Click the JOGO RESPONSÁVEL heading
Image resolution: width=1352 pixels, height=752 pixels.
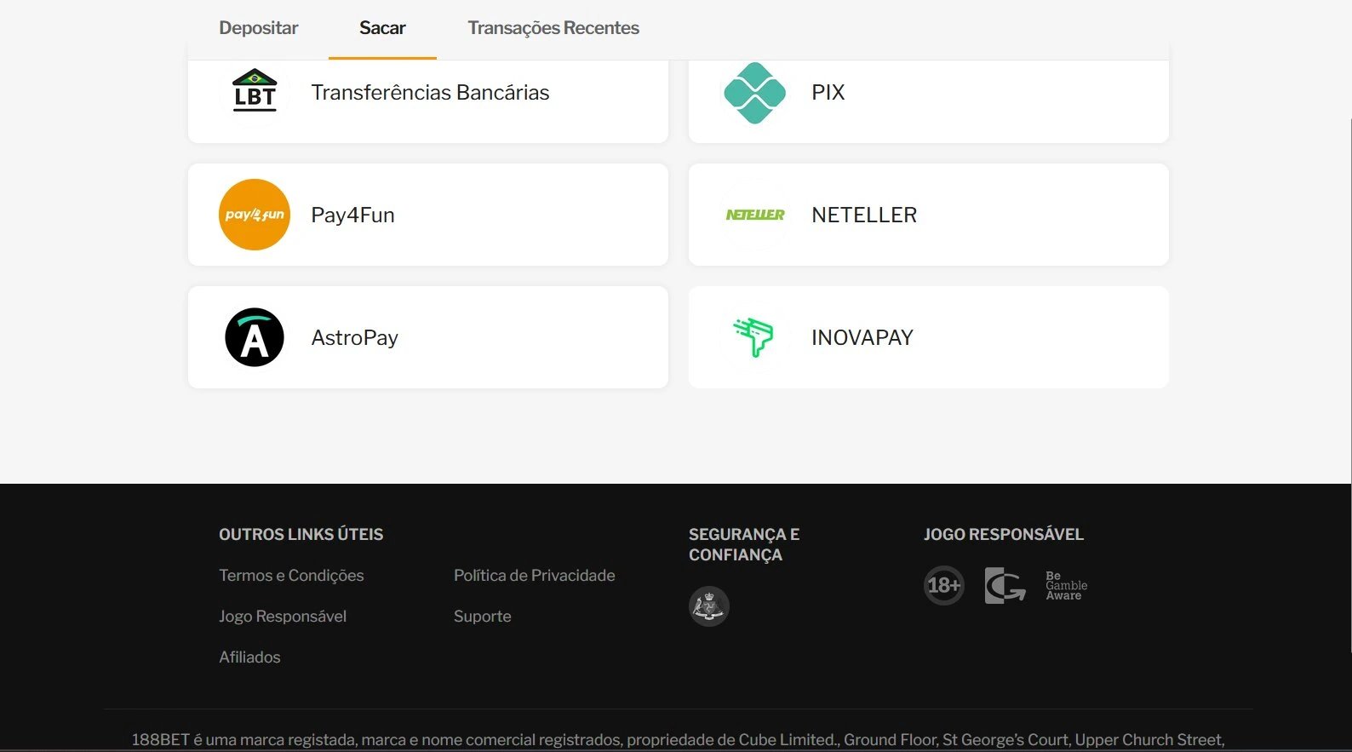click(1004, 535)
